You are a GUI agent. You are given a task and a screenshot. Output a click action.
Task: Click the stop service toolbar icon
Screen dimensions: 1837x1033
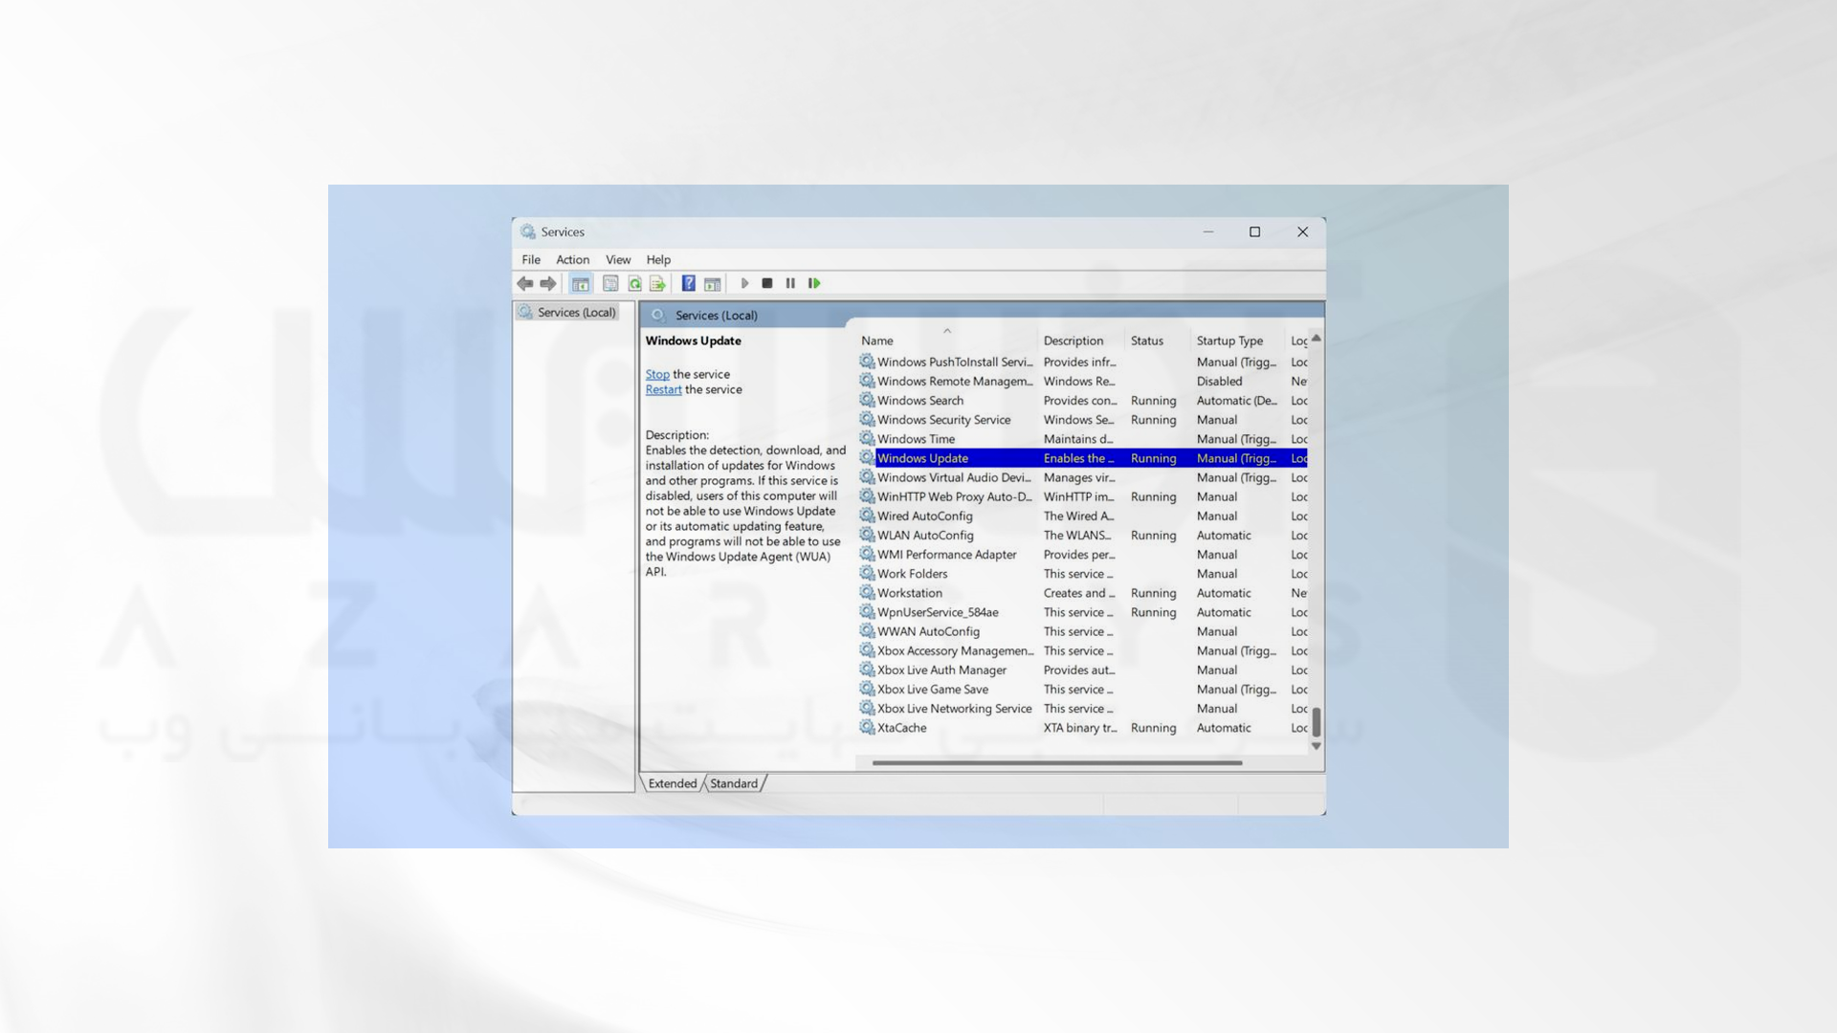click(x=767, y=282)
